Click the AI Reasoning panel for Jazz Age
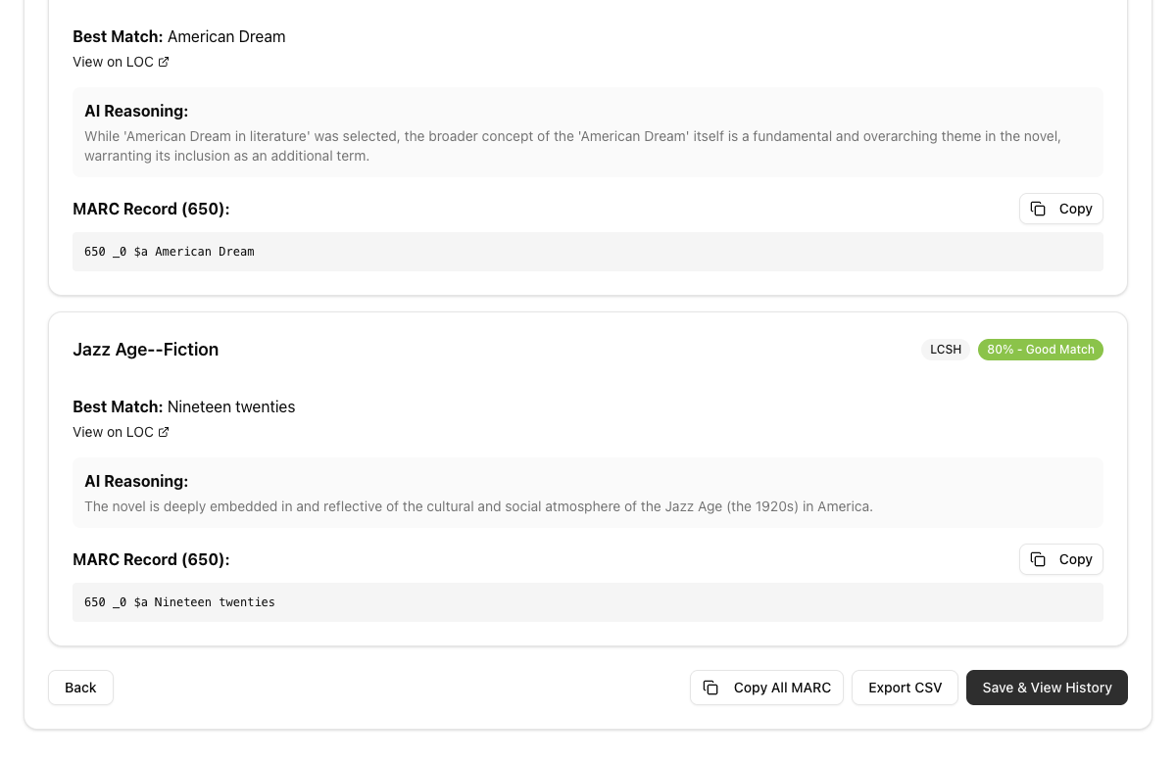This screenshot has height=761, width=1176. [588, 493]
